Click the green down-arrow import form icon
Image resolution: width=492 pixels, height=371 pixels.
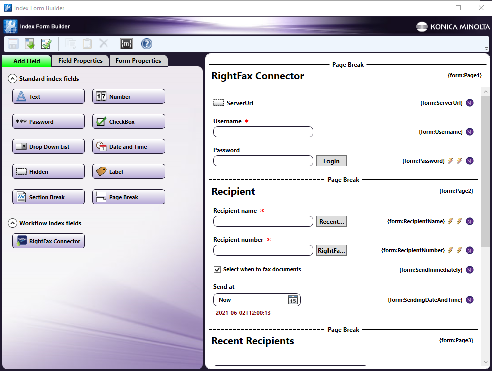tap(30, 44)
